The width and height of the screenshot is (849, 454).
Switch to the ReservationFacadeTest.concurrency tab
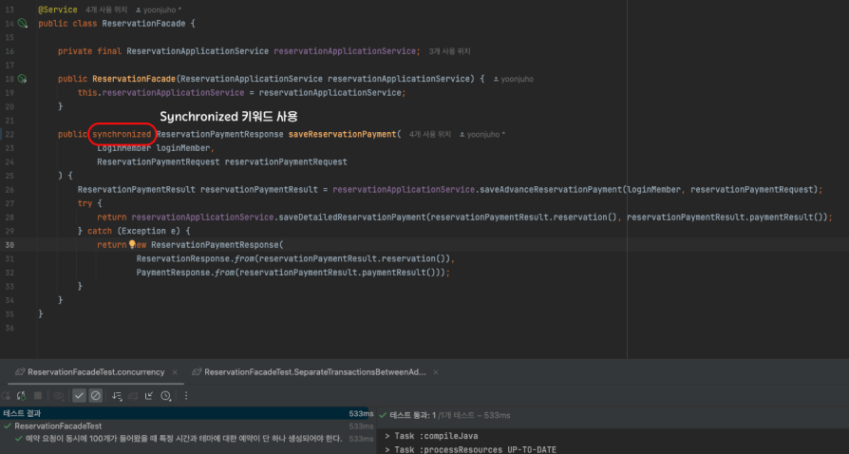pyautogui.click(x=96, y=372)
